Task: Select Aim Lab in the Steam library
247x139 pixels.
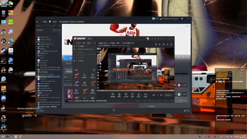Action: click(42, 56)
